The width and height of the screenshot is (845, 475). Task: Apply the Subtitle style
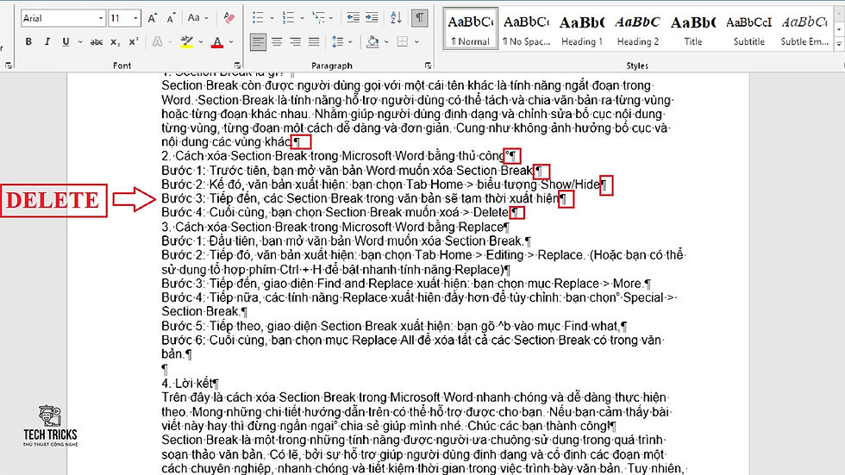pos(748,29)
